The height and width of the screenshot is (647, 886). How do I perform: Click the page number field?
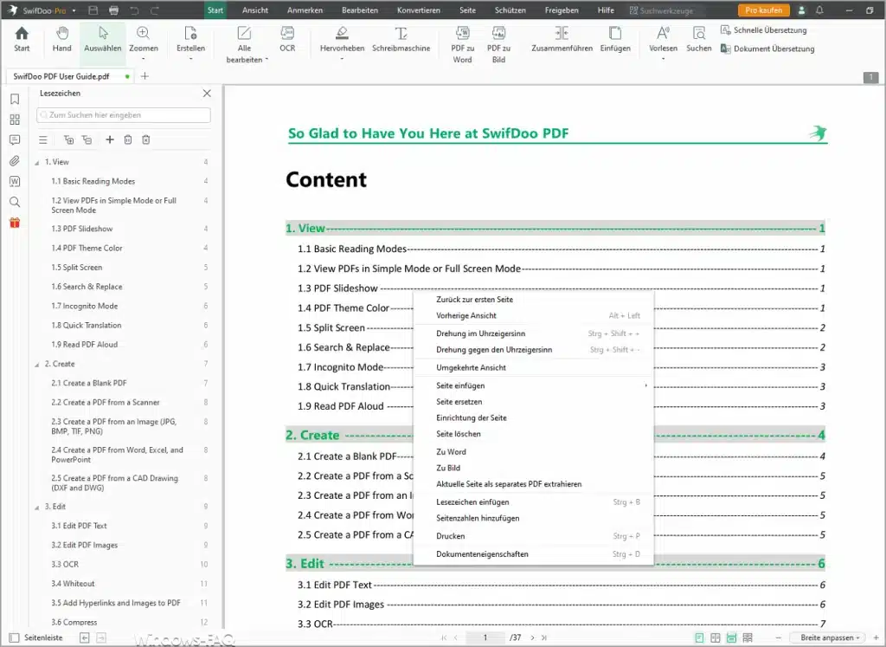tap(485, 637)
